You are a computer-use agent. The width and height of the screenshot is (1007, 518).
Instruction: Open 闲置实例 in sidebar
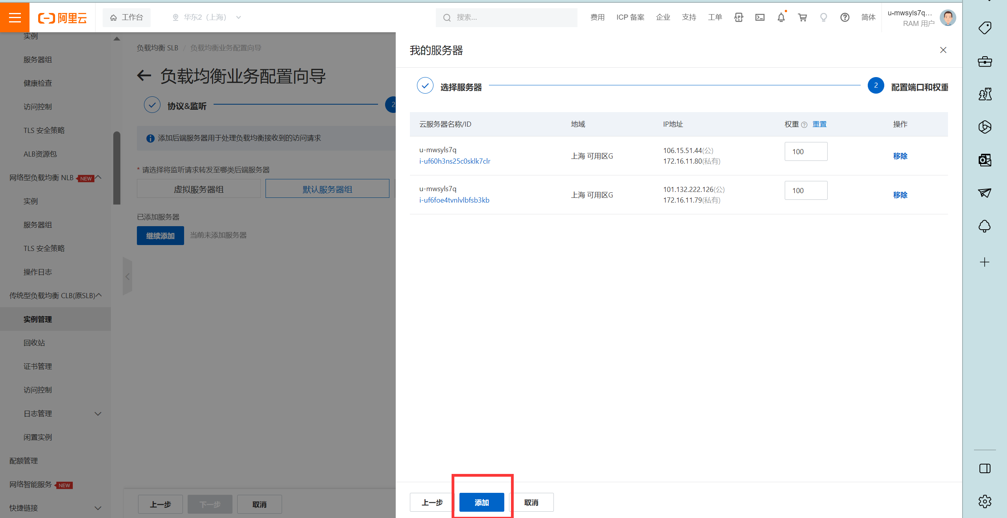click(38, 437)
